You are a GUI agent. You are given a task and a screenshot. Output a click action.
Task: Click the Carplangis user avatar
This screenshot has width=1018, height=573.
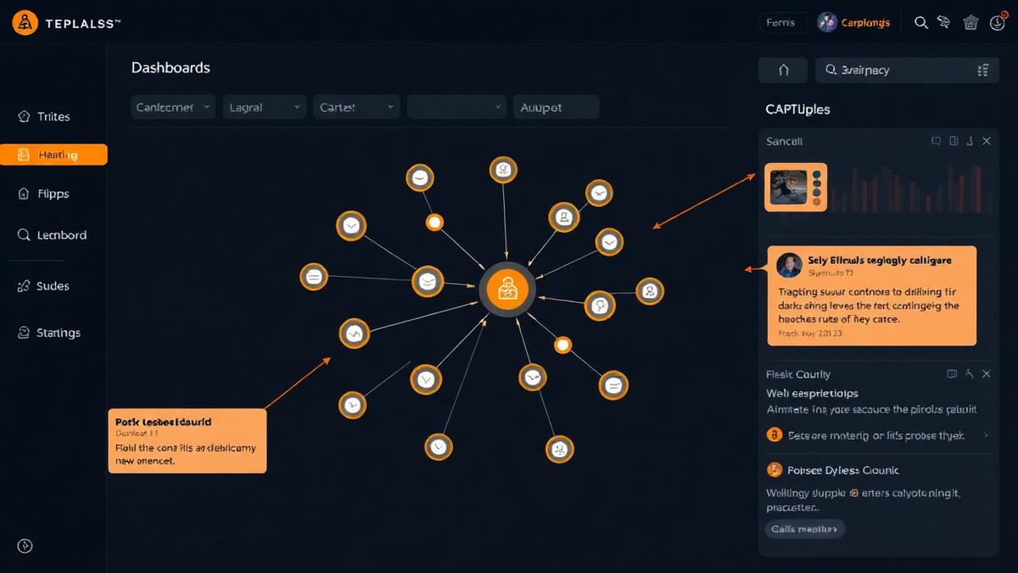[x=827, y=23]
